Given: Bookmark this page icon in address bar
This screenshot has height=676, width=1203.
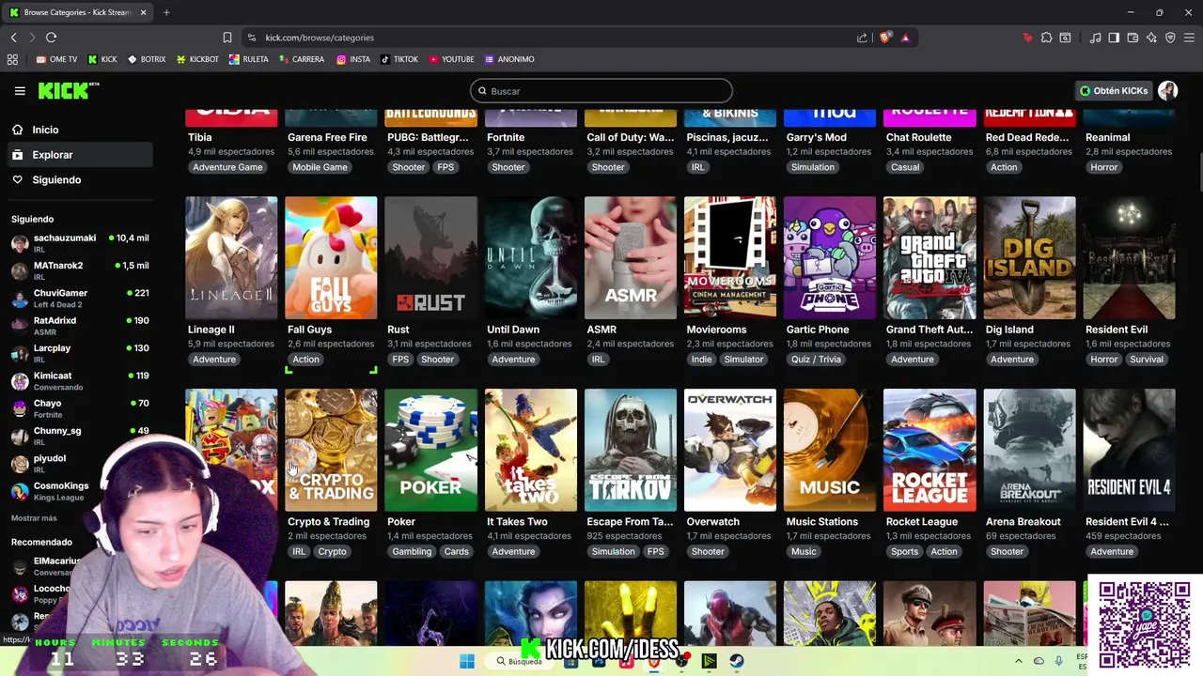Looking at the screenshot, I should click(227, 38).
